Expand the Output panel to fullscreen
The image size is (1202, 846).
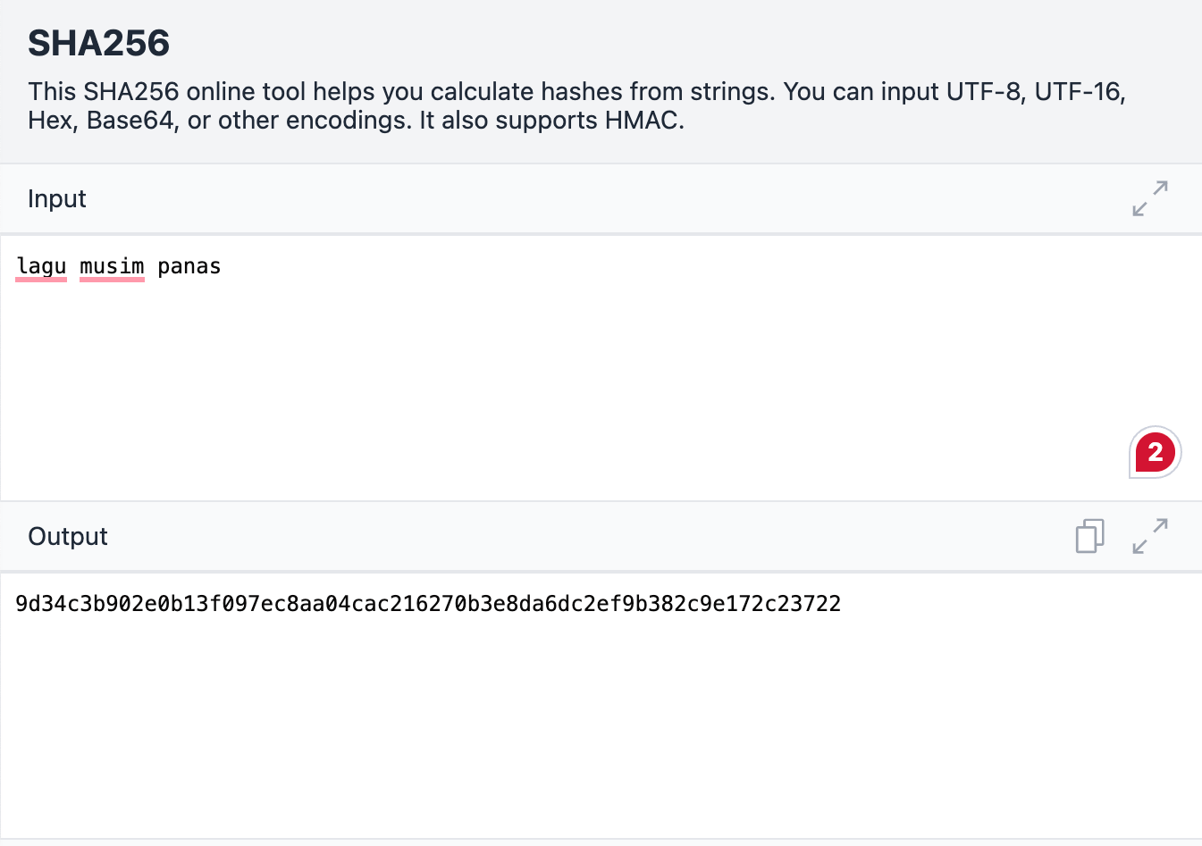1149,536
